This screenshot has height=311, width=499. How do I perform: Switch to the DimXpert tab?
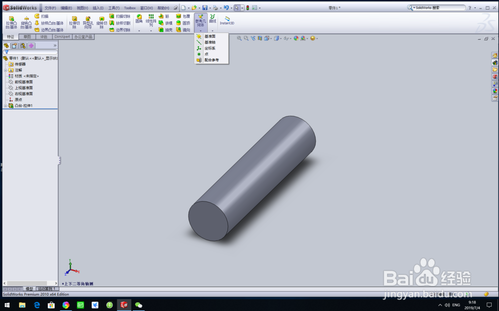pos(62,37)
